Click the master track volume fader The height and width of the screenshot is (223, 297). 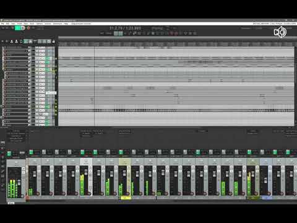click(19, 182)
